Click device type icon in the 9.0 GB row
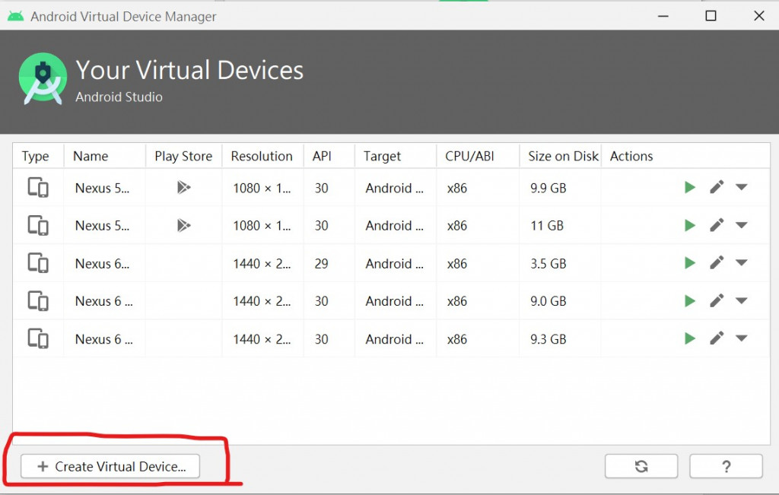Viewport: 779px width, 495px height. (x=38, y=301)
